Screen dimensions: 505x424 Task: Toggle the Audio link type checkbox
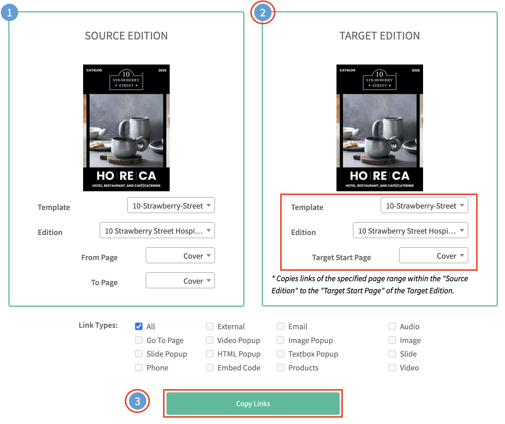pos(392,326)
